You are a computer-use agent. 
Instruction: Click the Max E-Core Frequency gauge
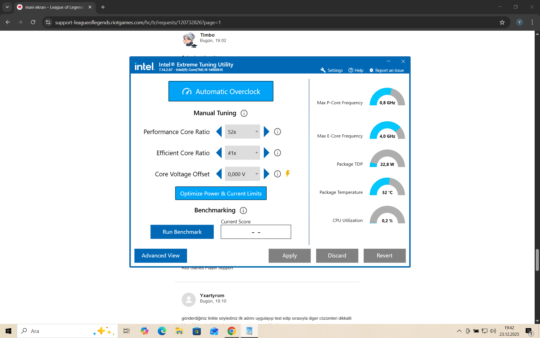tap(387, 130)
